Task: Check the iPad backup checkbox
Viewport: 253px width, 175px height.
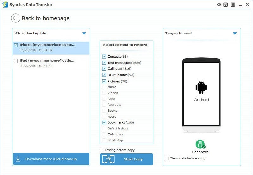Action: (x=16, y=61)
